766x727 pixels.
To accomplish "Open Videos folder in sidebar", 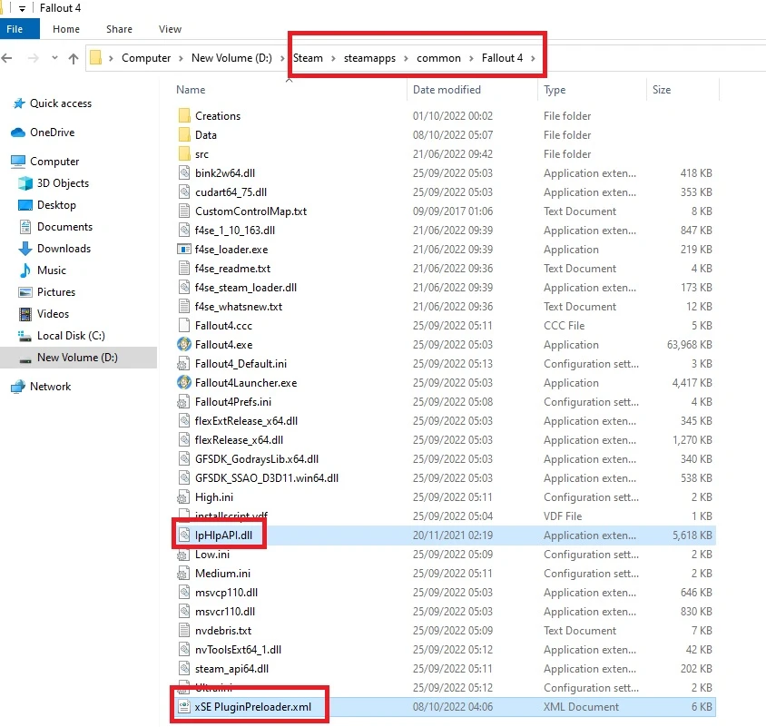I will [x=53, y=314].
